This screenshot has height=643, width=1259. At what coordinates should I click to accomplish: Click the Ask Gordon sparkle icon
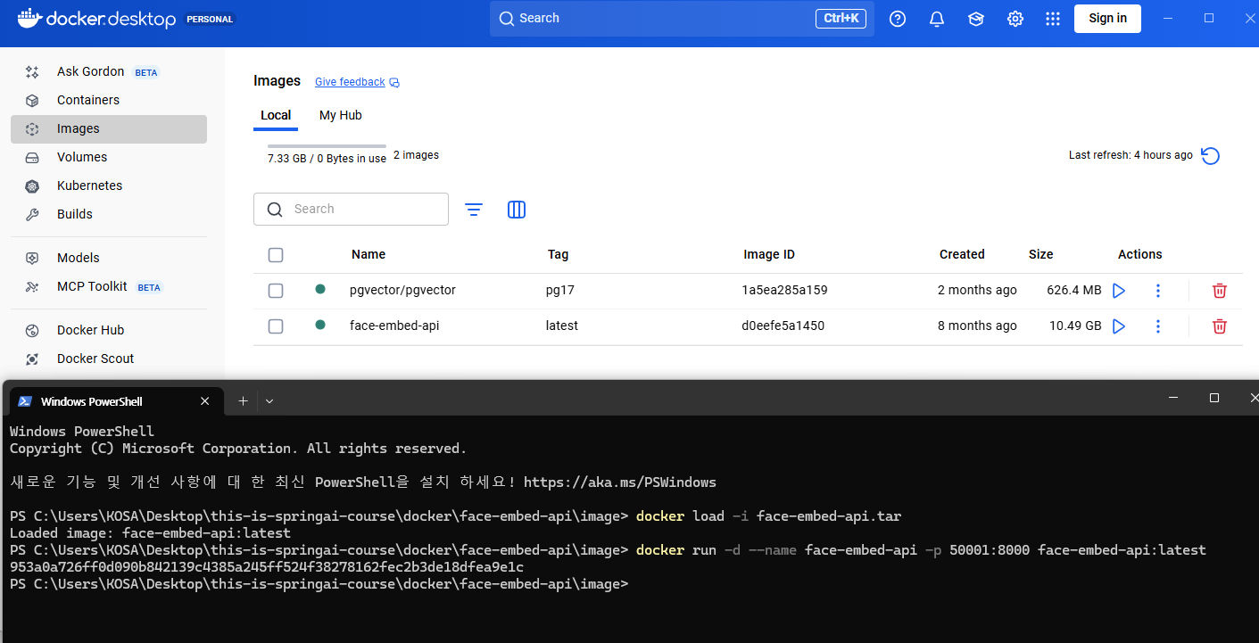pos(32,72)
